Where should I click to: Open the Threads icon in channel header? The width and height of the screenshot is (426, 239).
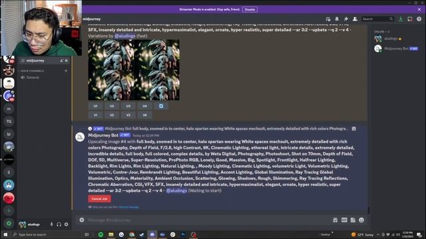(x=328, y=19)
